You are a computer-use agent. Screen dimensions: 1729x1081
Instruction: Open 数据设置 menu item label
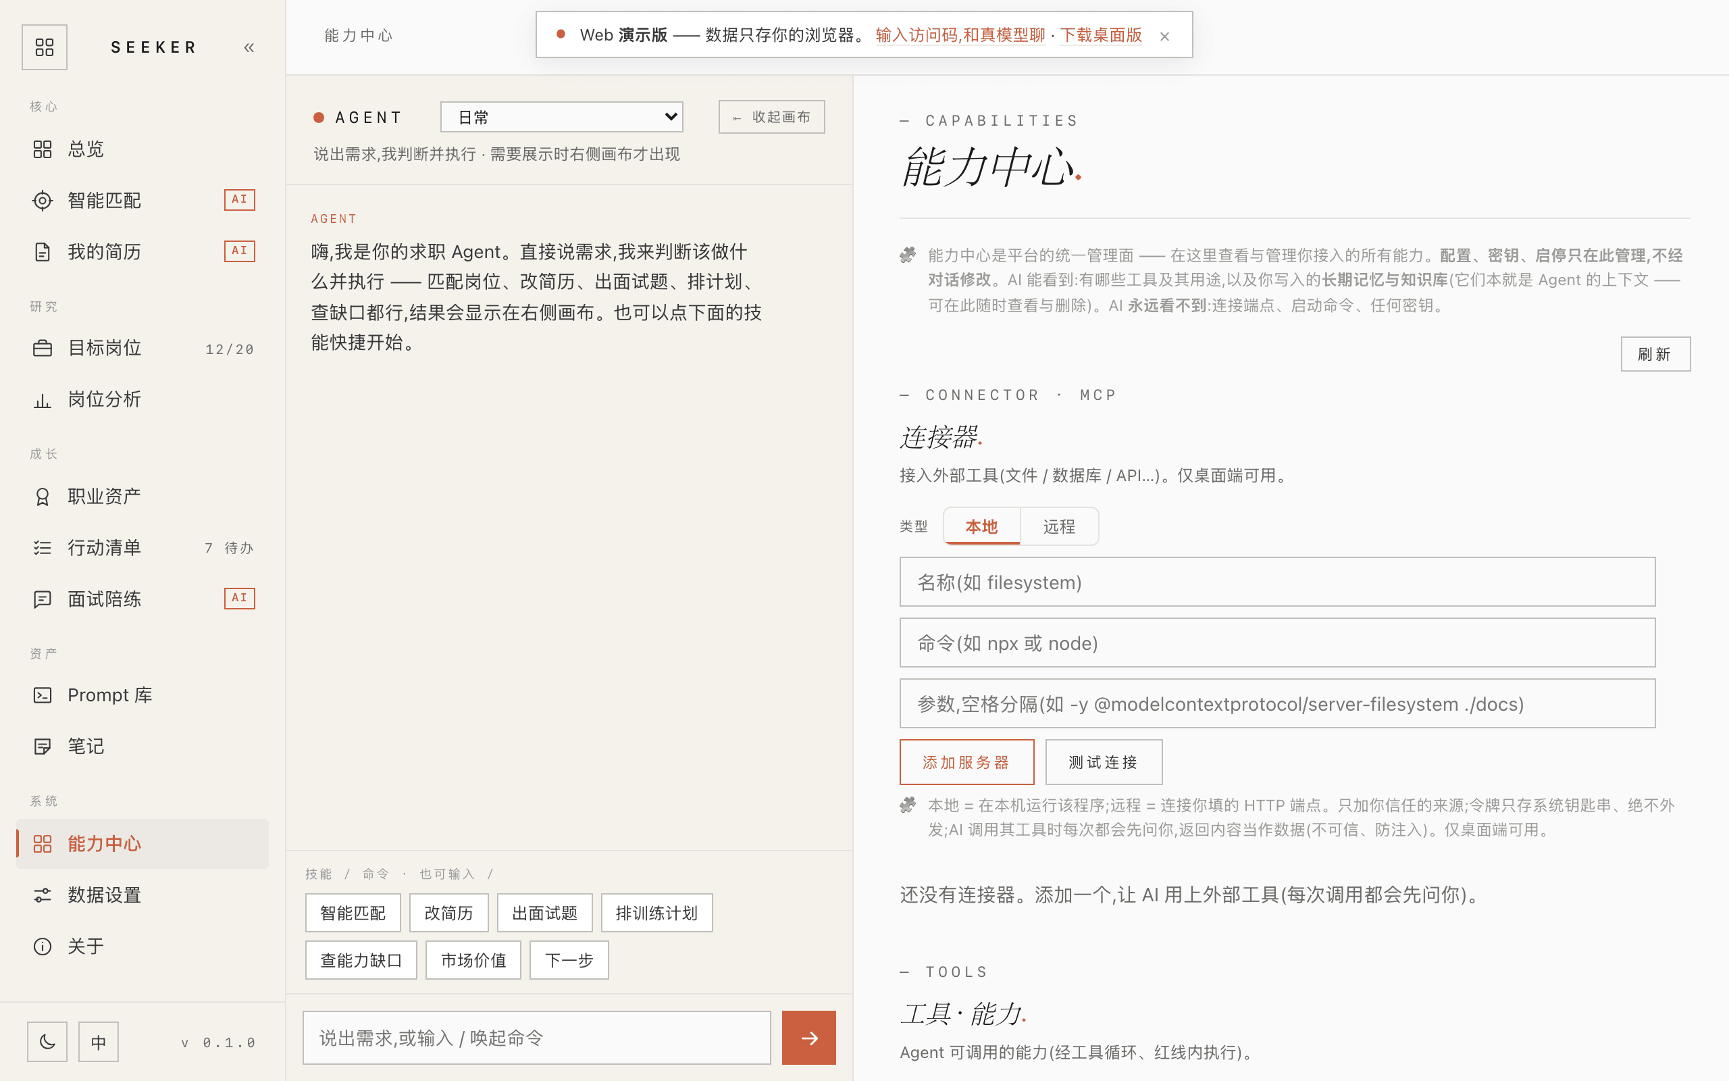tap(104, 895)
